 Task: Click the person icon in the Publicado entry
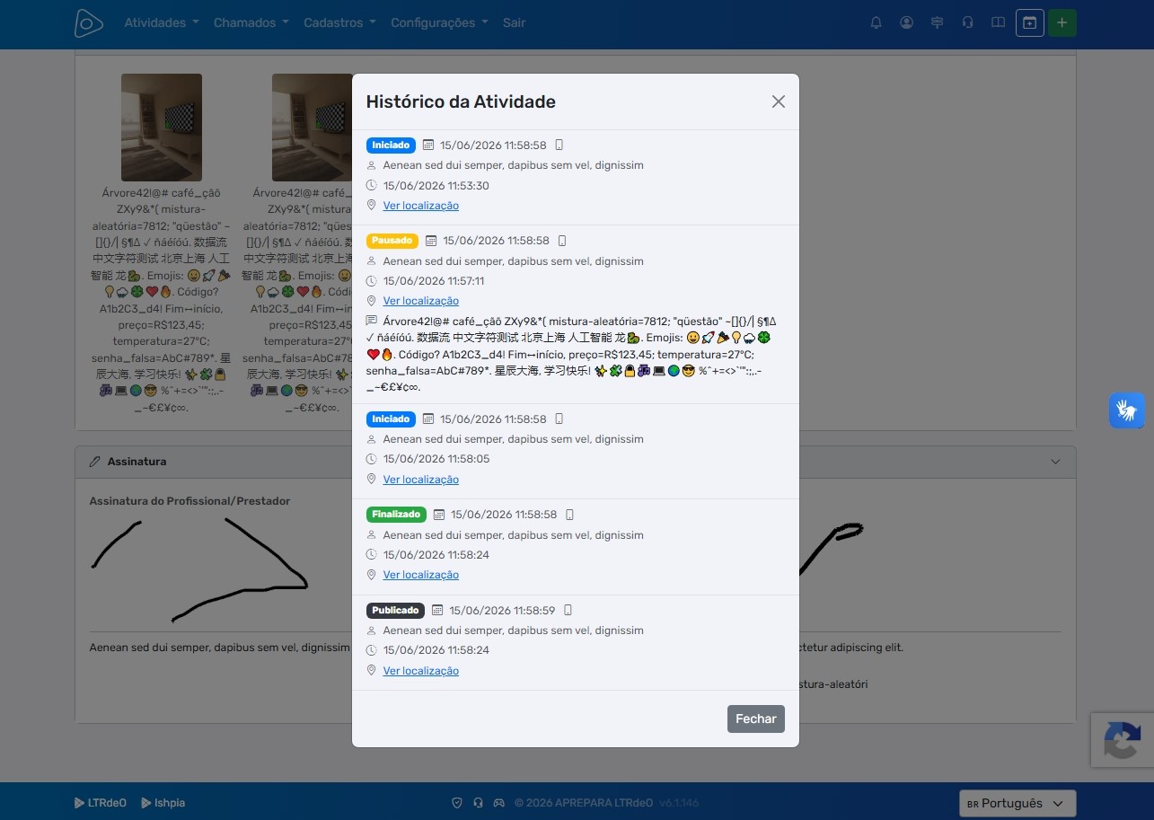(372, 630)
